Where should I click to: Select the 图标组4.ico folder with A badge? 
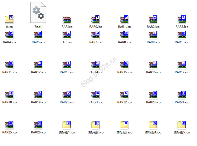(x=153, y=125)
